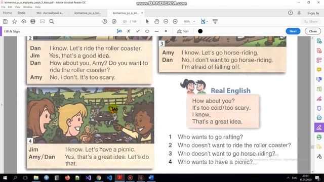Viewport: 324px width, 182px height.
Task: Open the fit page options
Action: coord(204,21)
